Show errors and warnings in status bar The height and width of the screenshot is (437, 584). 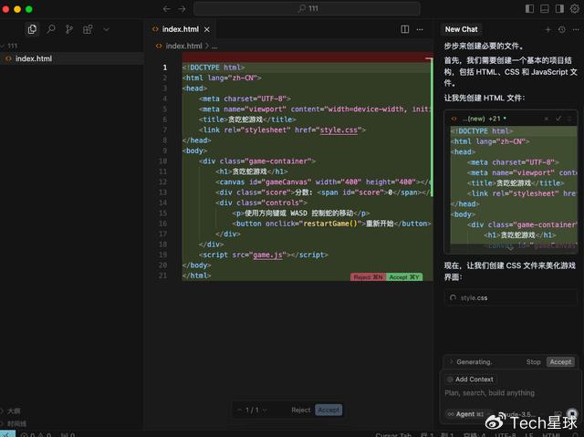pos(36,434)
